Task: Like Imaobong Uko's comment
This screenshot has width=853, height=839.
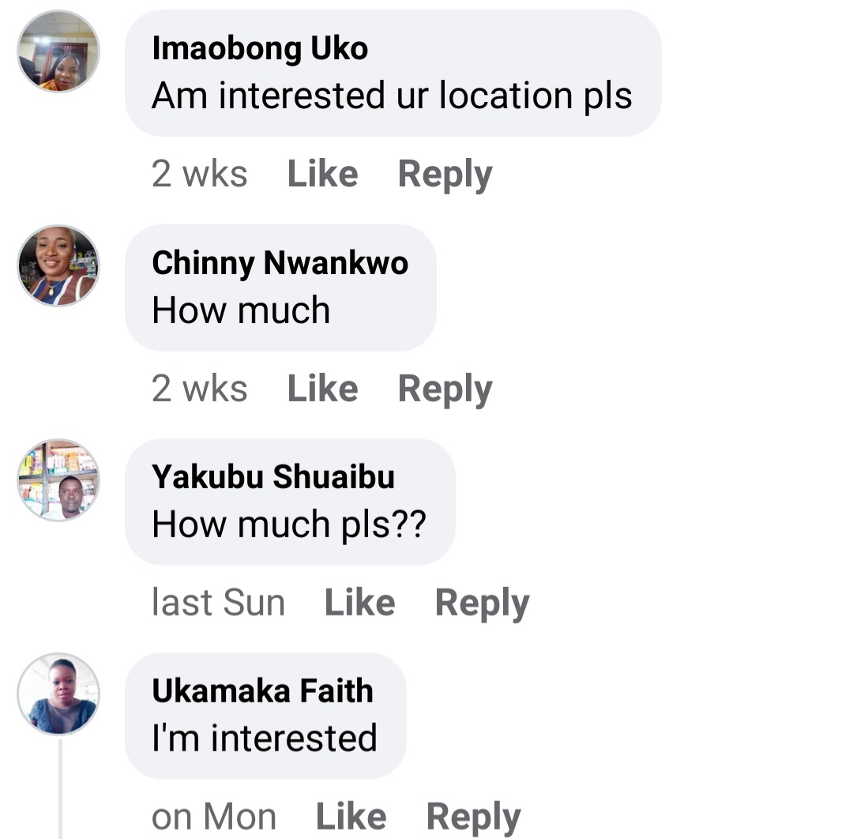Action: pos(322,174)
